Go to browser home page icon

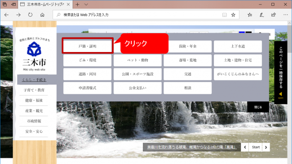42,15
